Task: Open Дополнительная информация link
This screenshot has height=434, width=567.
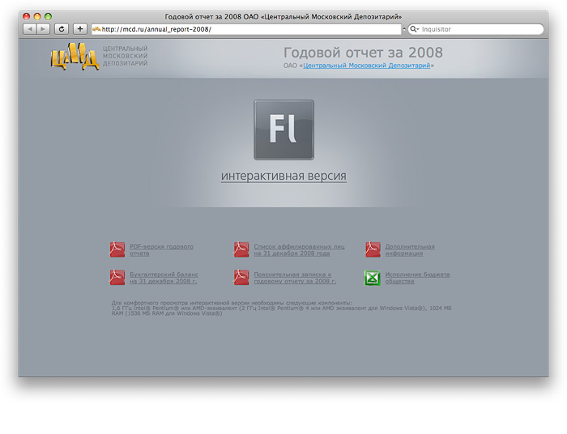Action: point(410,249)
